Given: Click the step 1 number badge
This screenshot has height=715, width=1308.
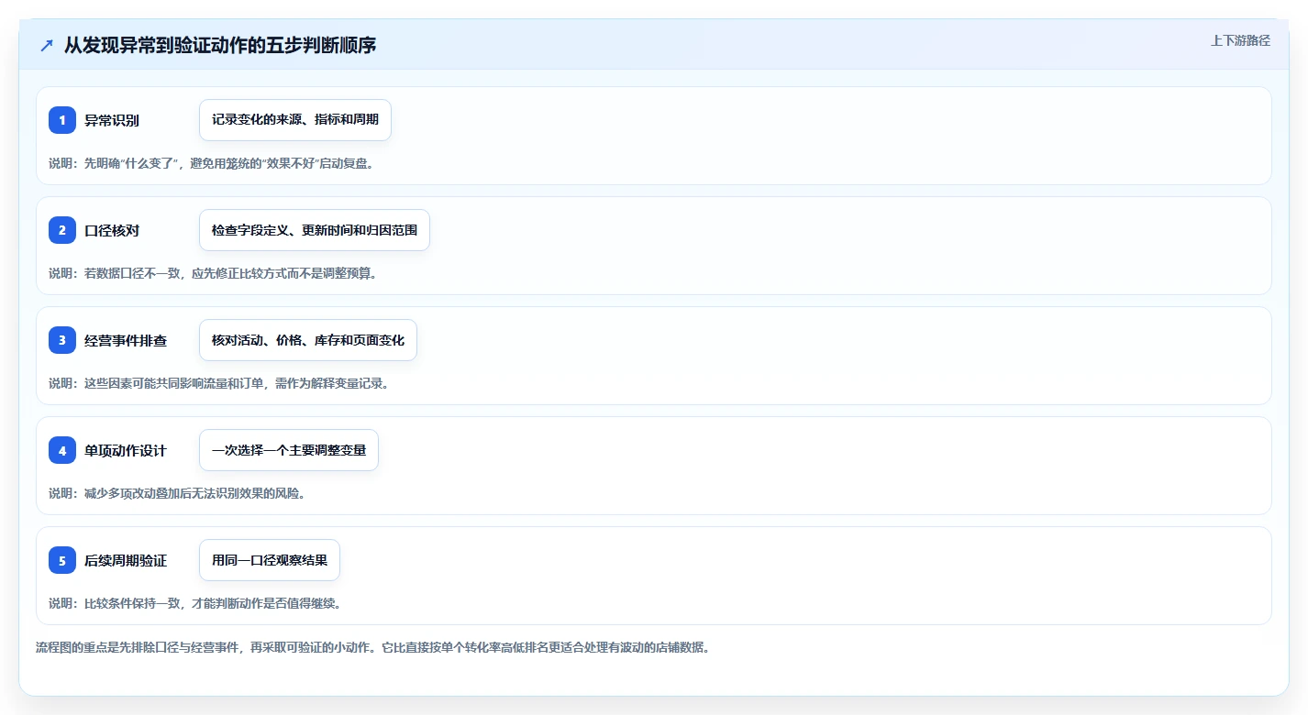Looking at the screenshot, I should 62,120.
